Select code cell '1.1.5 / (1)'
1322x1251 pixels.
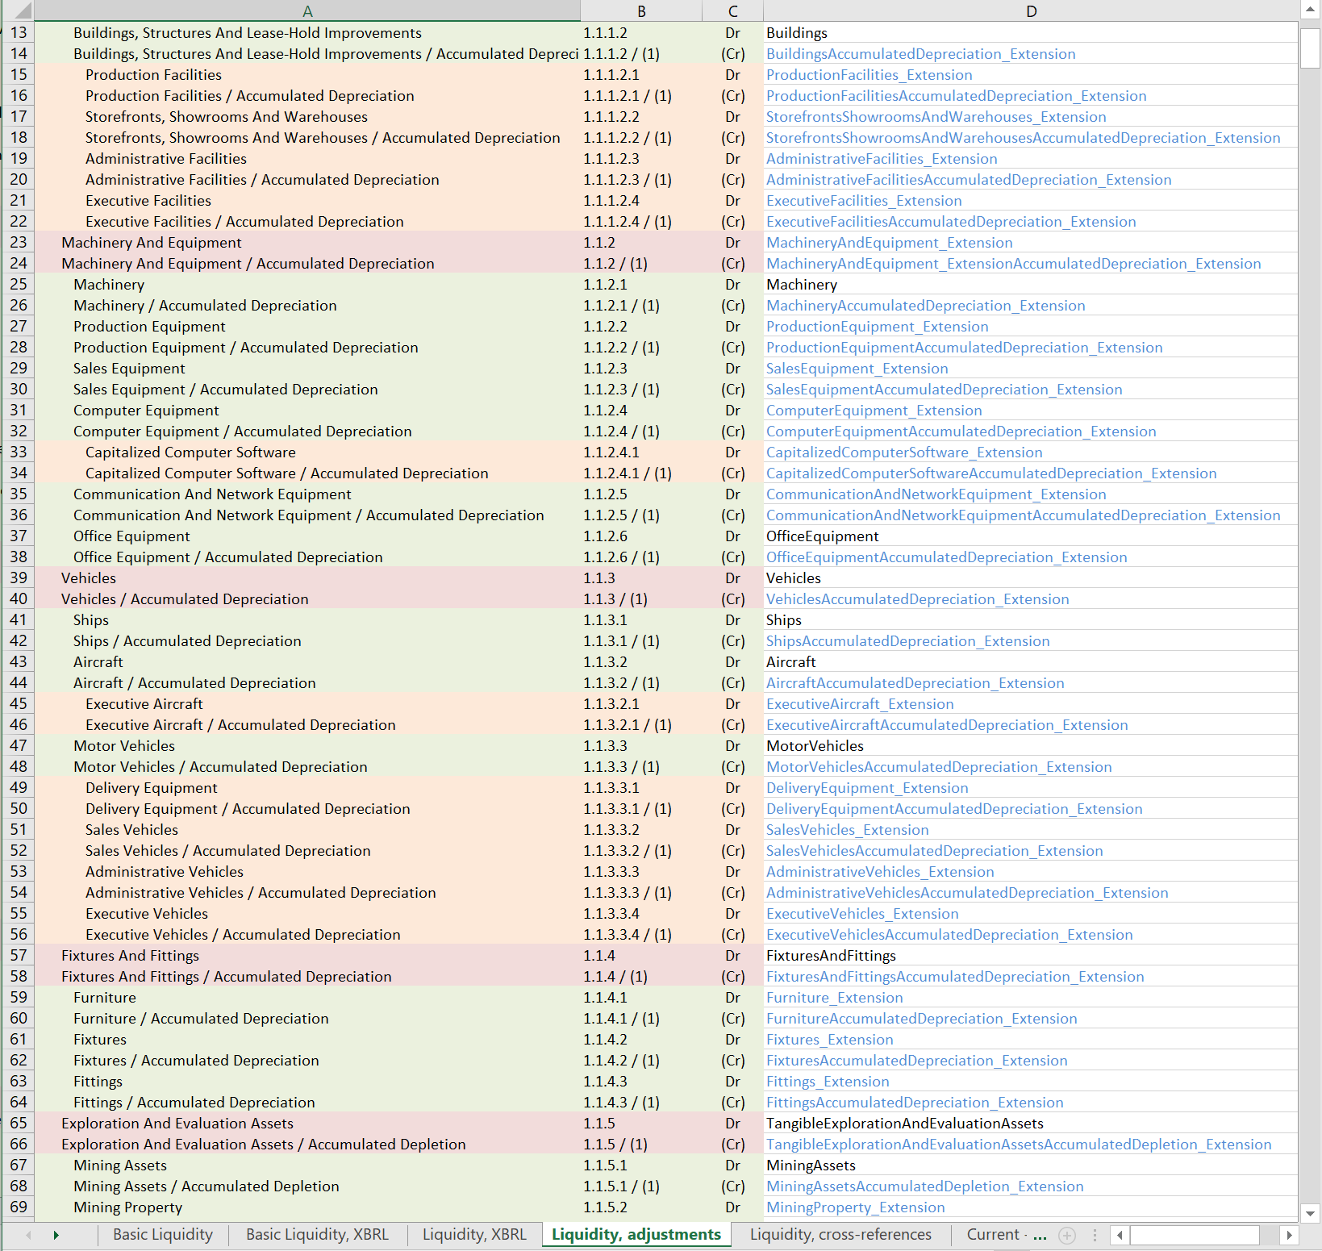click(641, 1144)
